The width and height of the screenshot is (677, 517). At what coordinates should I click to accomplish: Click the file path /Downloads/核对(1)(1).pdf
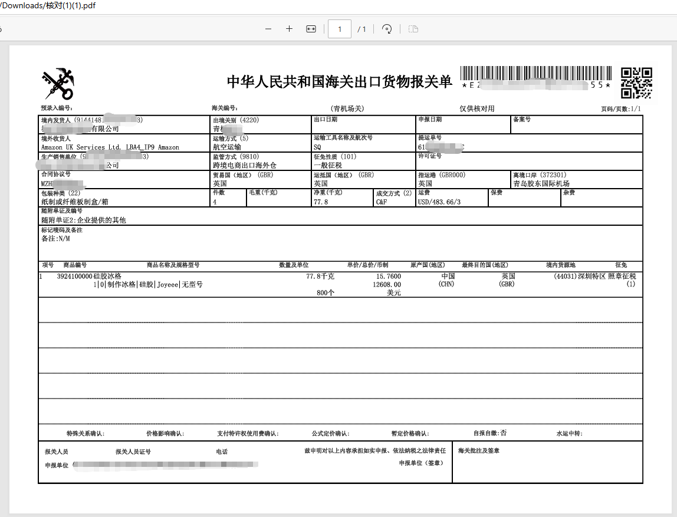(x=48, y=6)
